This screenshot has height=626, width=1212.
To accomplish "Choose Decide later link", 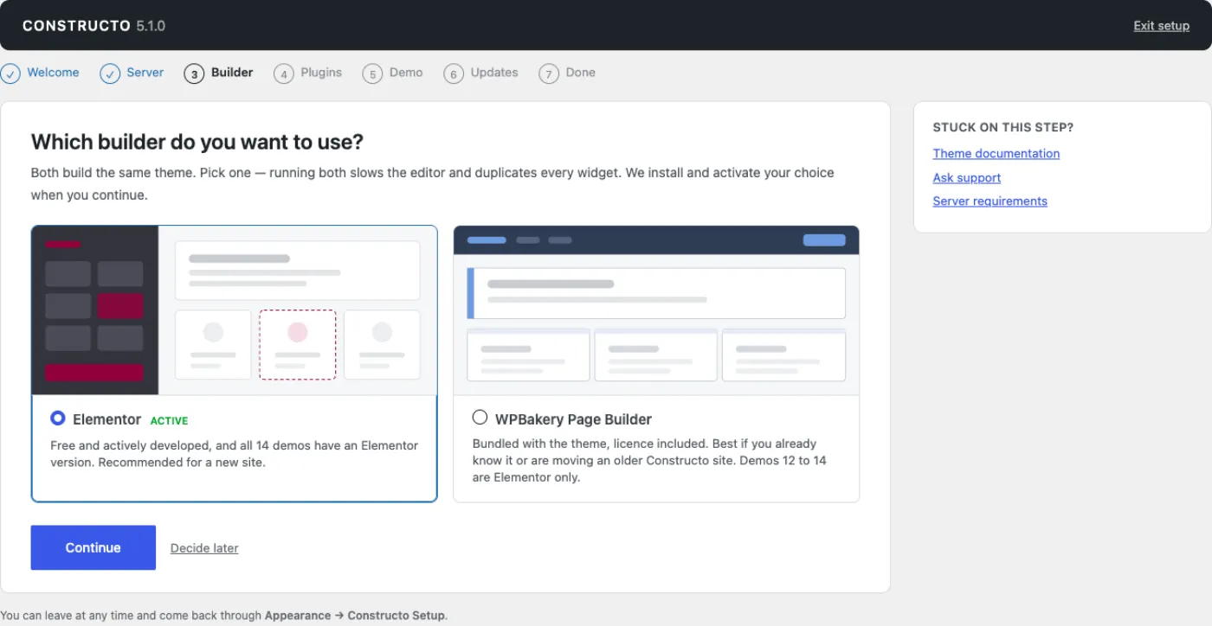I will coord(204,548).
